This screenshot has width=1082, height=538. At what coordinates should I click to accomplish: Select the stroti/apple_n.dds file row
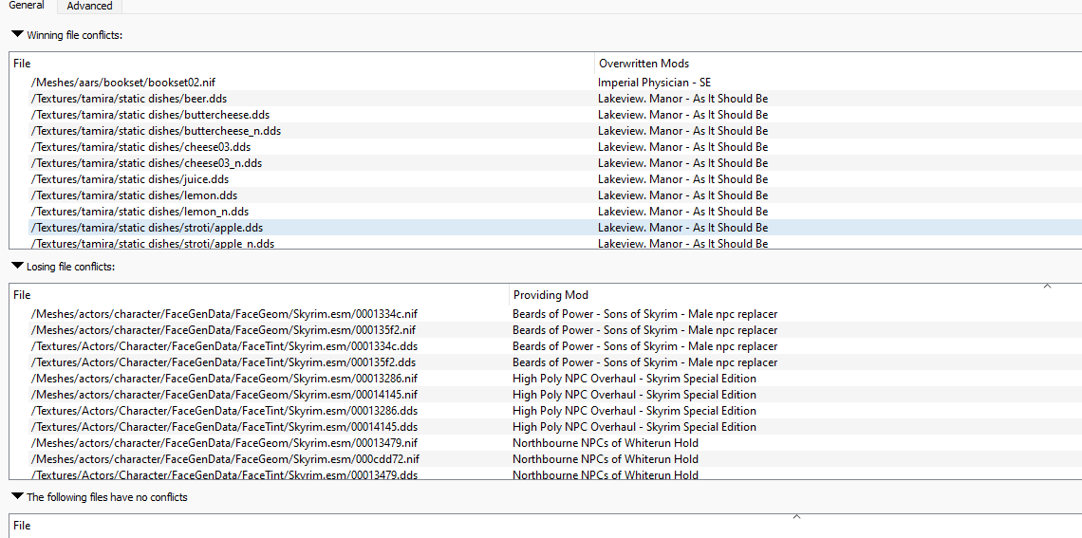[152, 244]
